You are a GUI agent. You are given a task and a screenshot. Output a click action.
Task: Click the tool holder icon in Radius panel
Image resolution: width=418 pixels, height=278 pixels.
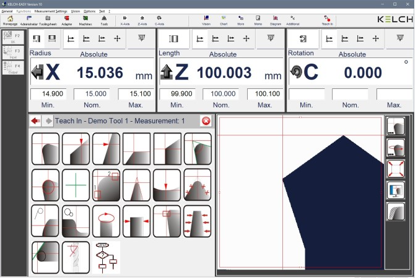tap(142, 38)
